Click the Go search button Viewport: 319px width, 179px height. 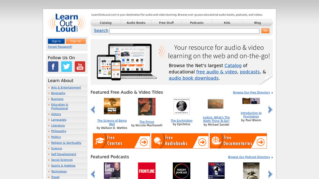pos(265,30)
